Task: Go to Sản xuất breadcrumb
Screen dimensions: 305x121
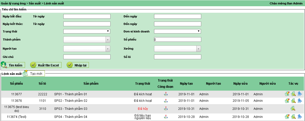Action: (x=35, y=3)
